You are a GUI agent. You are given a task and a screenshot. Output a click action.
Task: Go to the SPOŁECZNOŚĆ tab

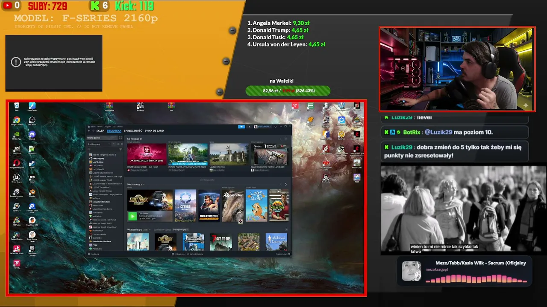click(133, 131)
